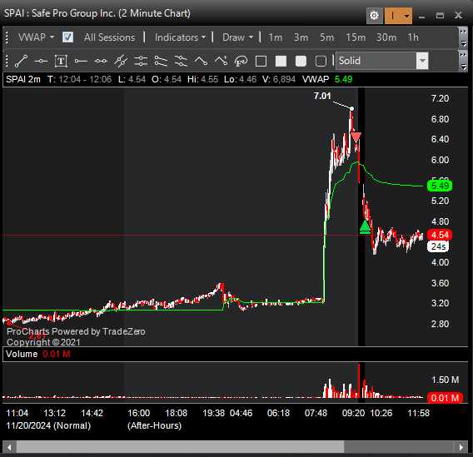473x457 pixels.
Task: Click the 2.81 low price label
Action: click(x=37, y=335)
